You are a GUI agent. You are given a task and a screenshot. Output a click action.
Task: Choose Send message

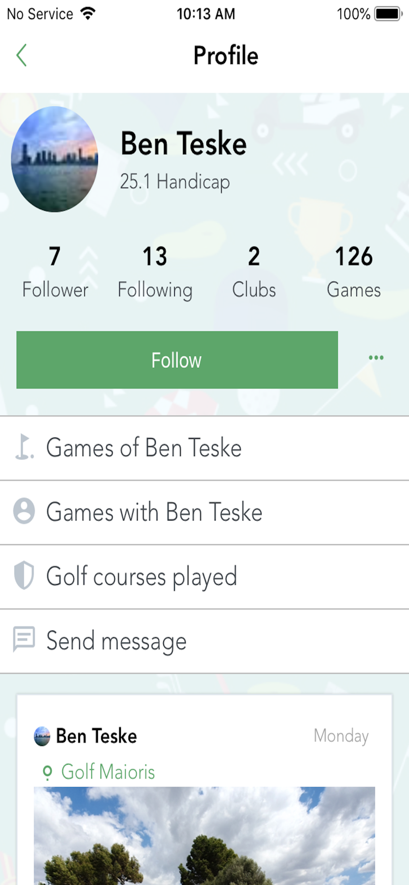[116, 641]
